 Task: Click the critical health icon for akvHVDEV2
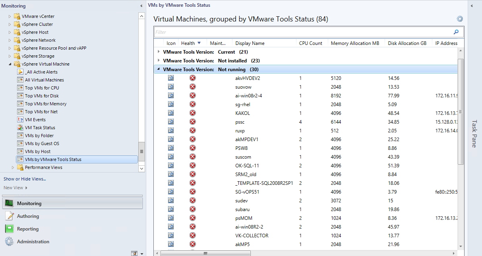[193, 78]
